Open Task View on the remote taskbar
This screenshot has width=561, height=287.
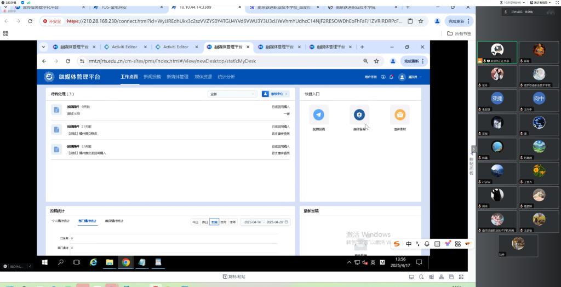click(76, 262)
